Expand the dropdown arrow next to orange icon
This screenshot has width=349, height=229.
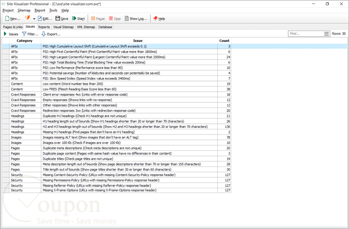(x=34, y=19)
